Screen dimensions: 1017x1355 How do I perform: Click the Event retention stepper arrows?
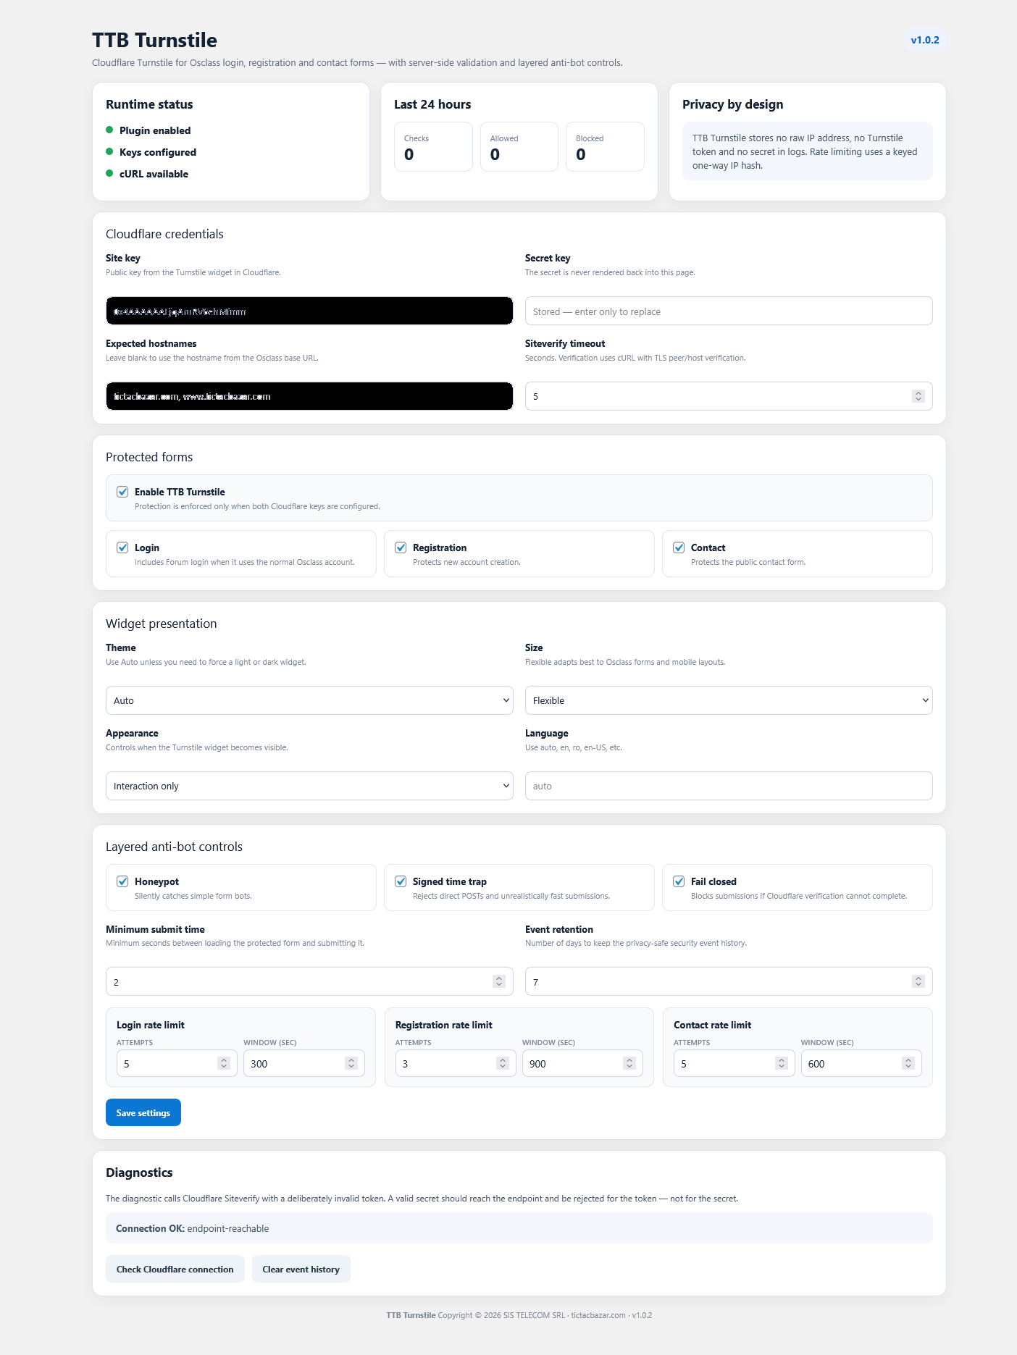(918, 981)
